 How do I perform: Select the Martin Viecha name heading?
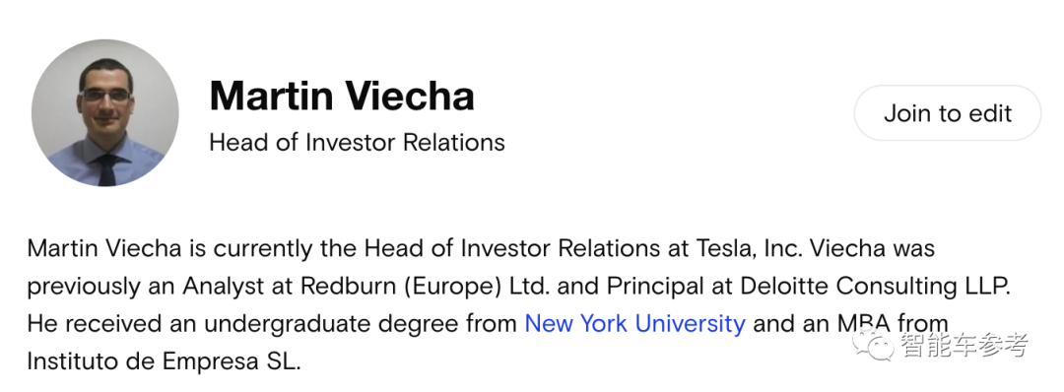tap(341, 95)
